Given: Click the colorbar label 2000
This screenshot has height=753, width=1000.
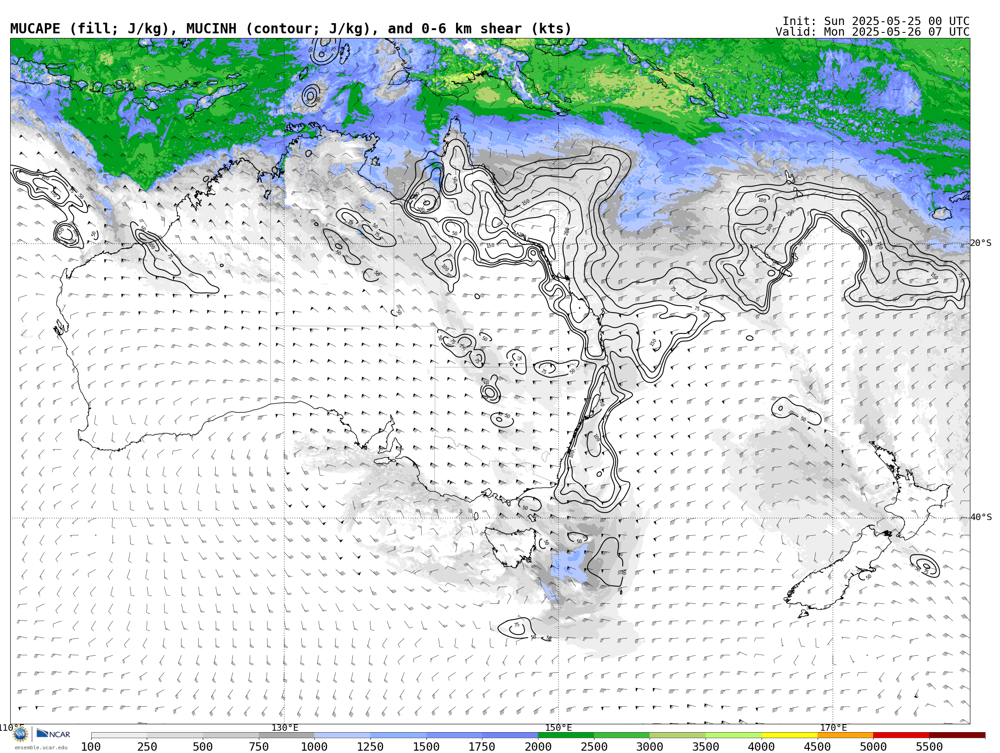Looking at the screenshot, I should [538, 747].
